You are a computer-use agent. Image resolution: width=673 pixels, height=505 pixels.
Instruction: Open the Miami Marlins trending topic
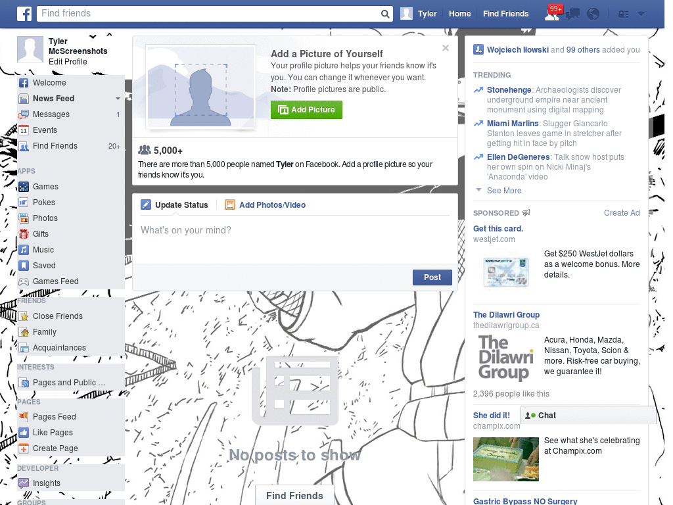pos(513,124)
